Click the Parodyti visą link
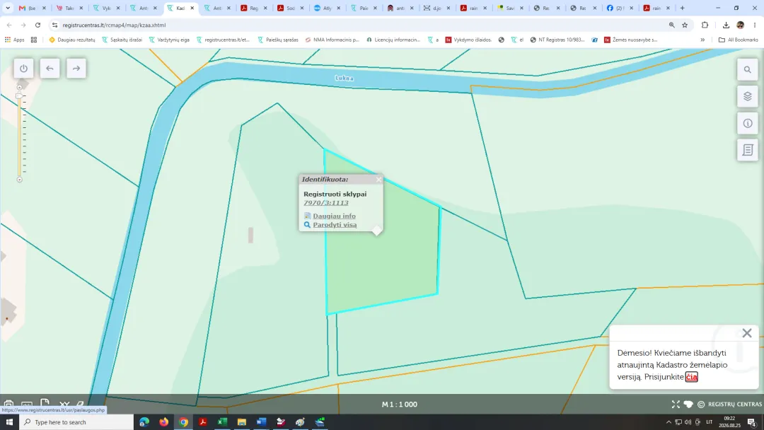The image size is (764, 430). (335, 224)
